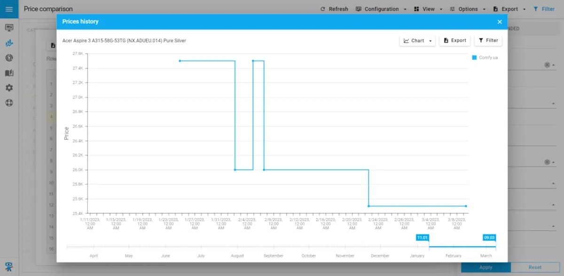
Task: Open the Configuration dropdown menu
Action: pos(381,9)
